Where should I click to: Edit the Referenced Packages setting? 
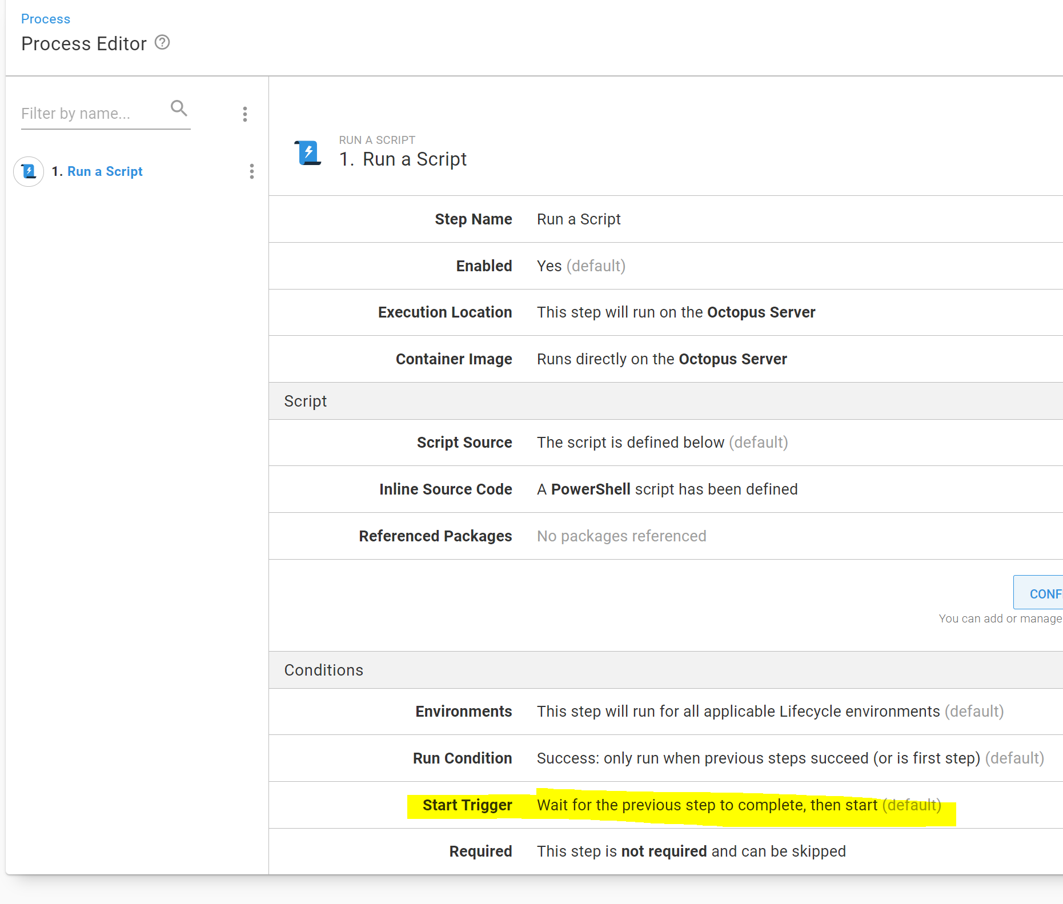621,536
